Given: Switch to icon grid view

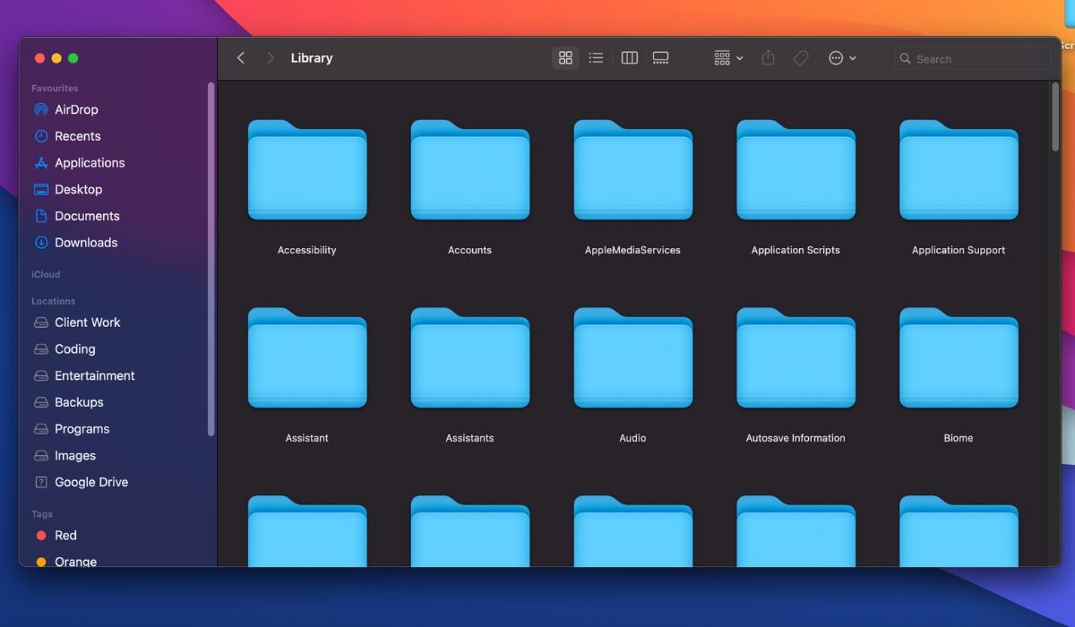Looking at the screenshot, I should (565, 58).
